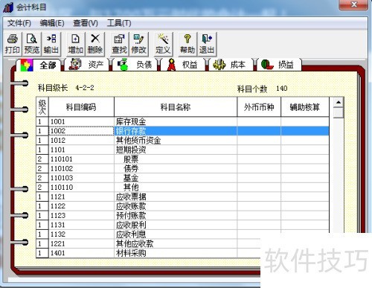Click subject code 1002
The height and width of the screenshot is (288, 372).
pos(58,131)
